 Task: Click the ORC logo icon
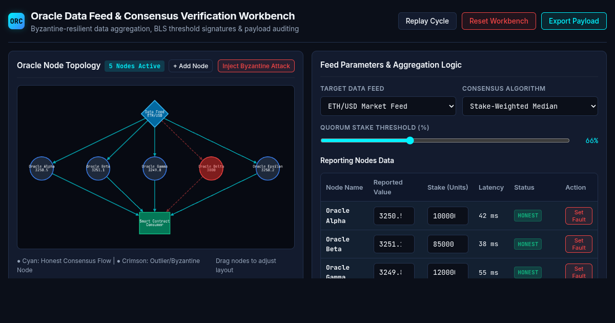pos(16,21)
